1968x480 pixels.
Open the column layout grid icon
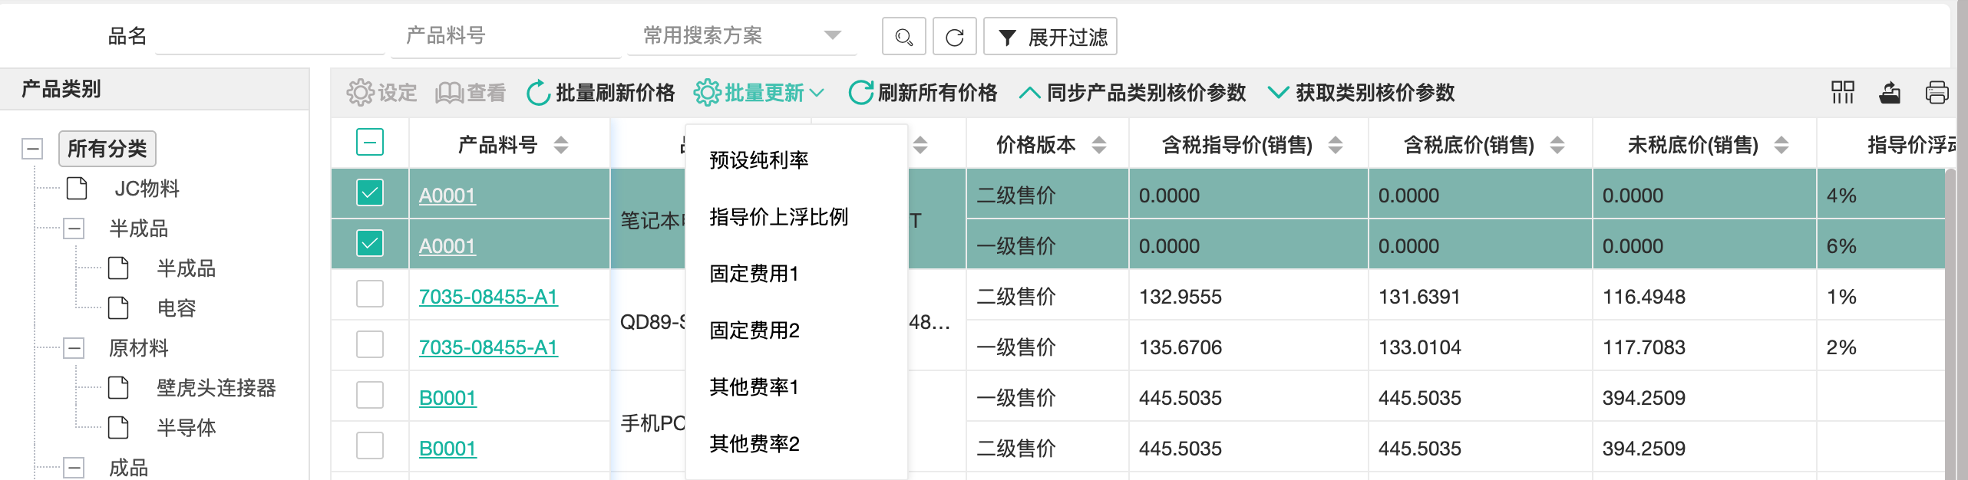point(1842,93)
